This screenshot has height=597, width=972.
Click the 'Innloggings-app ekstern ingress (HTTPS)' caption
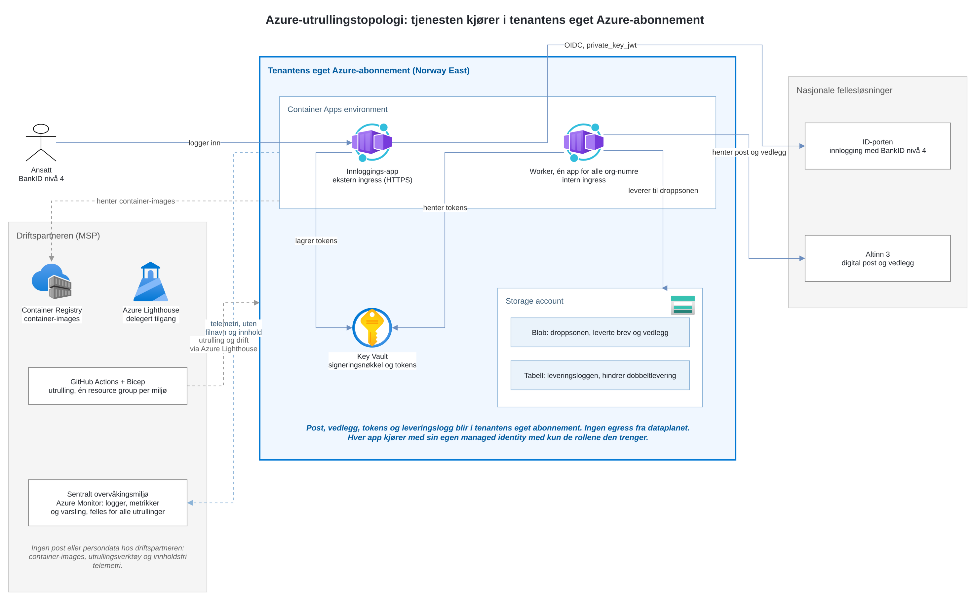(372, 176)
